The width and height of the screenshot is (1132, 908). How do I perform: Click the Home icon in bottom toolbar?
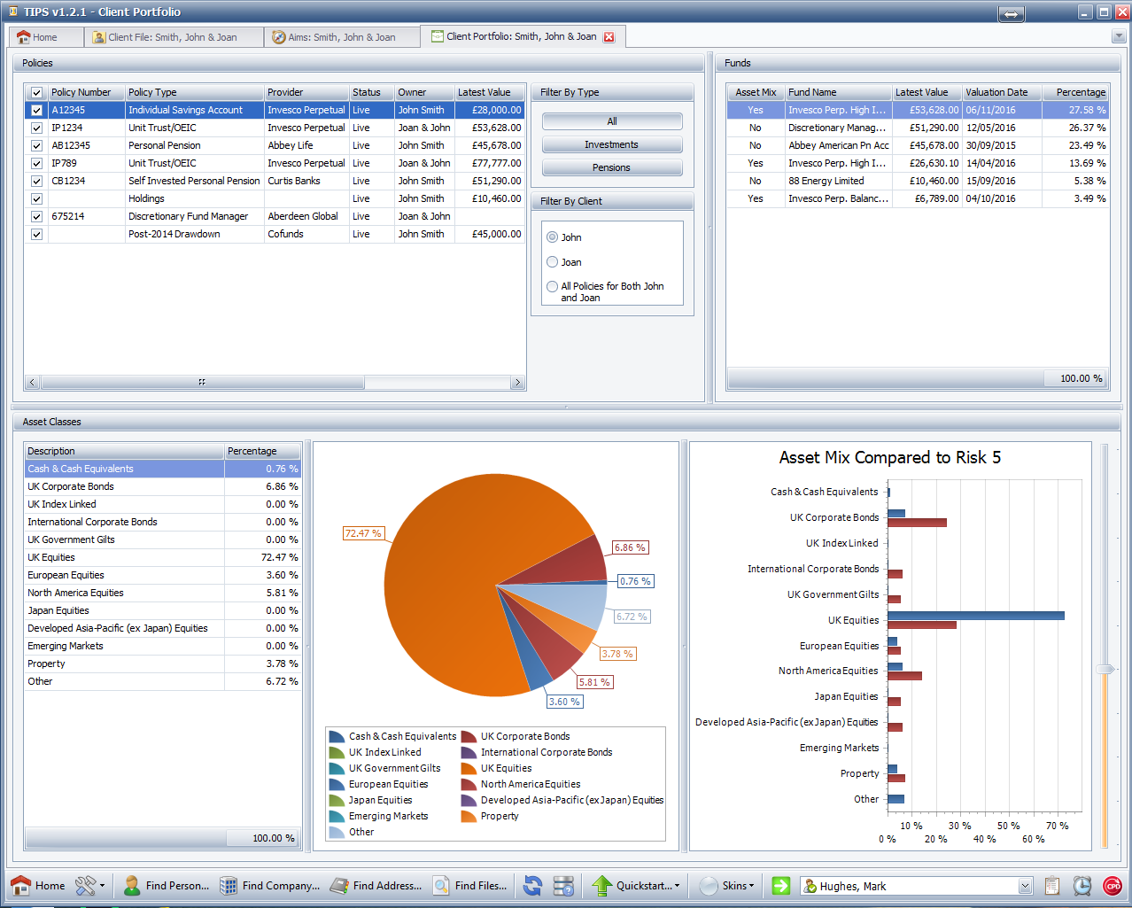click(21, 885)
